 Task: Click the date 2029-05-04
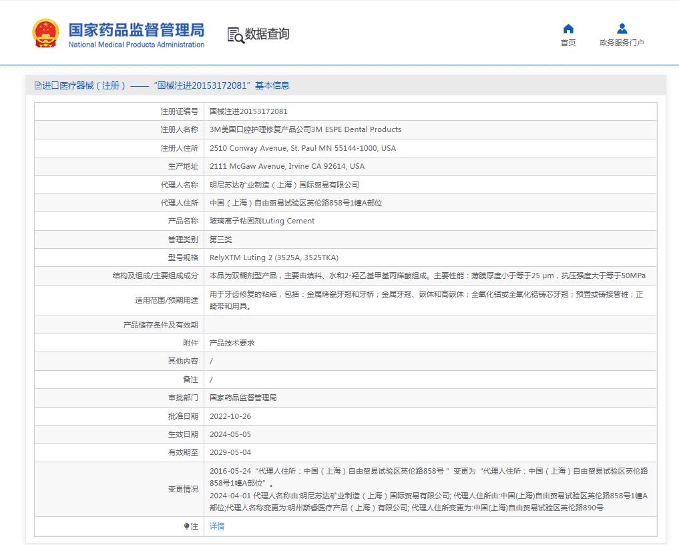click(x=230, y=452)
